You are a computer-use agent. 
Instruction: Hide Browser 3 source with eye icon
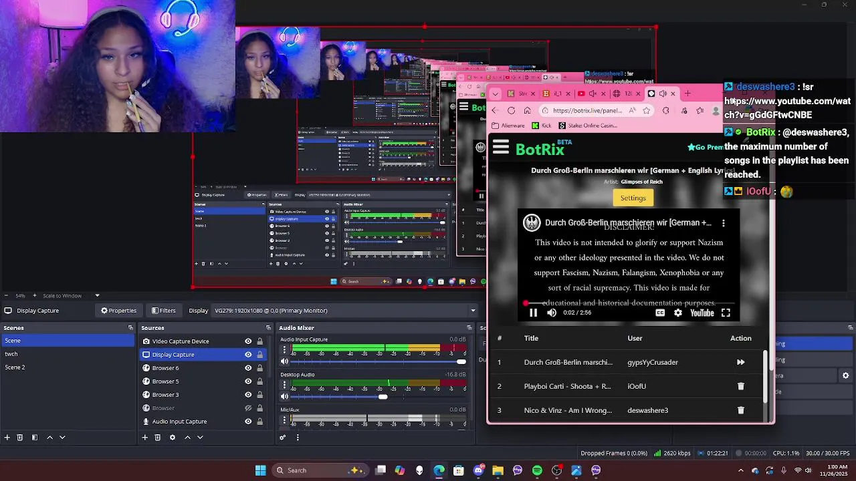click(x=248, y=395)
